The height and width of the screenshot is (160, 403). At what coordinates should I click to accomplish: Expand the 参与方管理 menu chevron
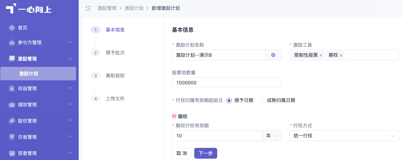tap(70, 42)
